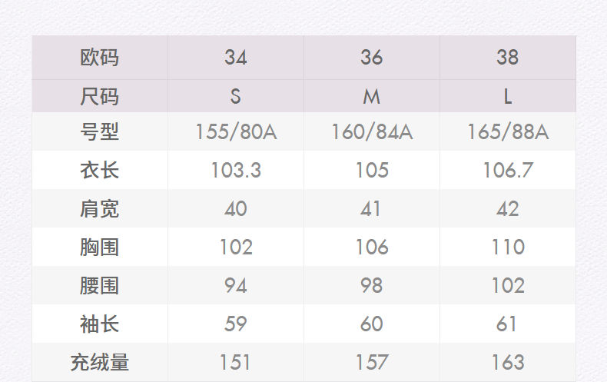
Task: Select the 155/80A cell
Action: tap(236, 132)
